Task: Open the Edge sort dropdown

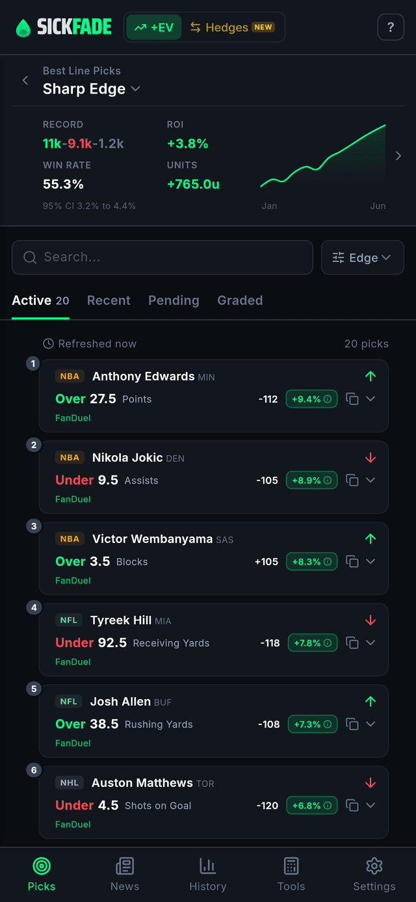Action: [363, 258]
